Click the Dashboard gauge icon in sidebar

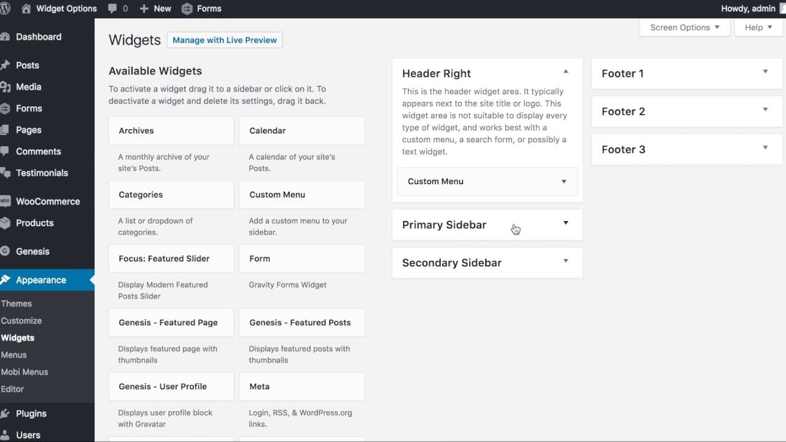point(5,37)
